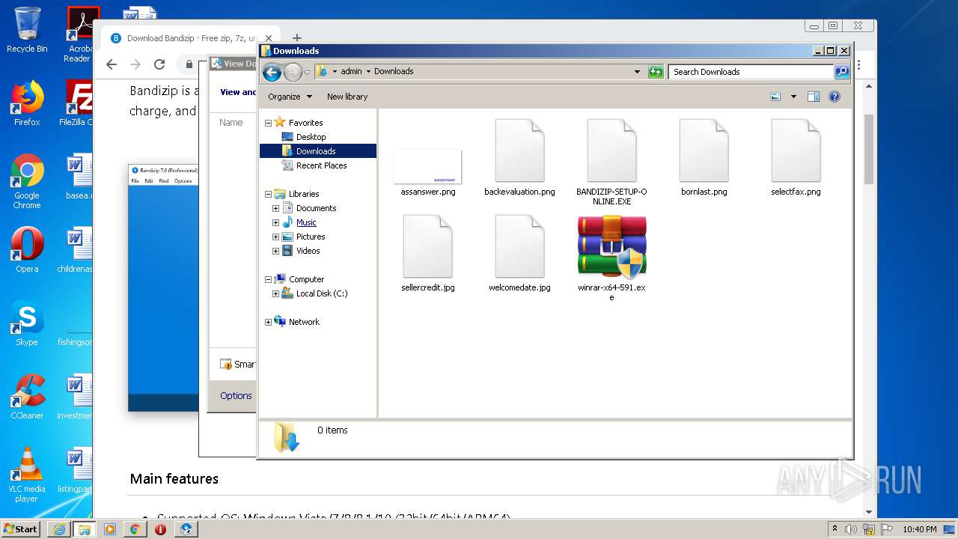This screenshot has height=539, width=958.
Task: Select Downloads under Favorites
Action: [x=316, y=151]
